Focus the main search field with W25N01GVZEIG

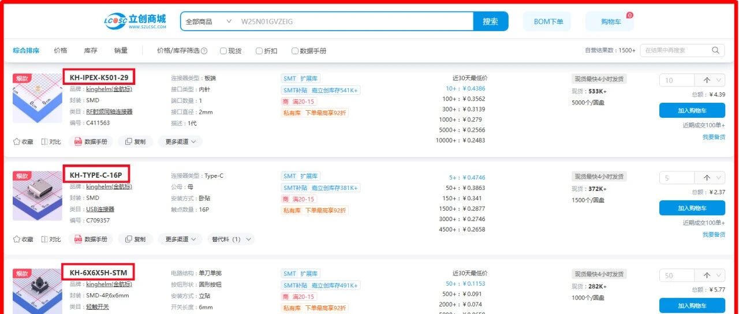[354, 21]
